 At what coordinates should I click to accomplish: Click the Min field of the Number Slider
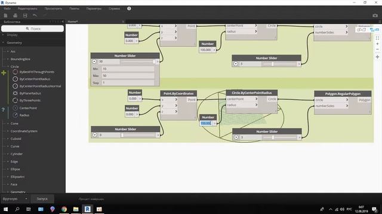pyautogui.click(x=128, y=69)
